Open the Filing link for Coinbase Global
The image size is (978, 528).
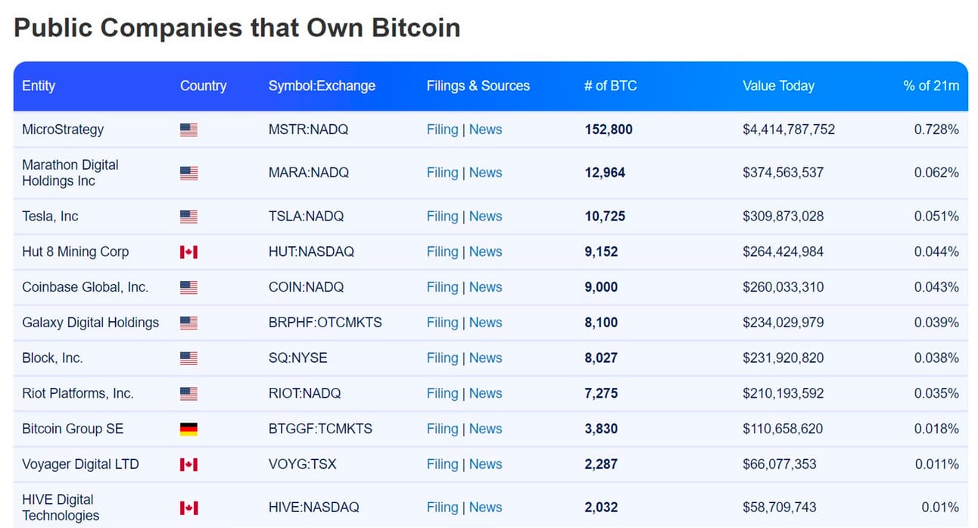tap(442, 287)
